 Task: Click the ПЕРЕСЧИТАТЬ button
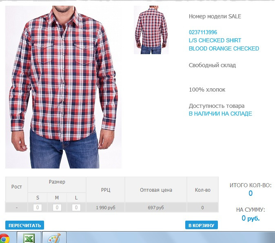pyautogui.click(x=24, y=225)
